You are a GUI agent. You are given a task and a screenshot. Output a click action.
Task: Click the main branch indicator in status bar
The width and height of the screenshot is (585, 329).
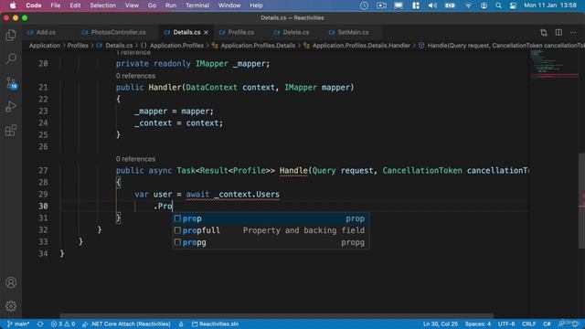tap(18, 324)
